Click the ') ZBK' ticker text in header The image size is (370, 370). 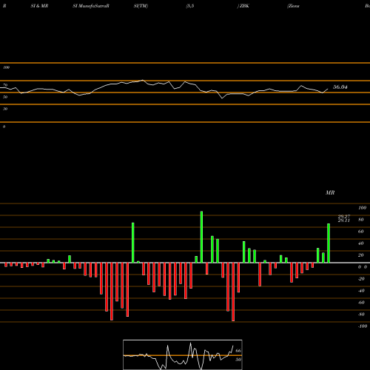tap(243, 6)
